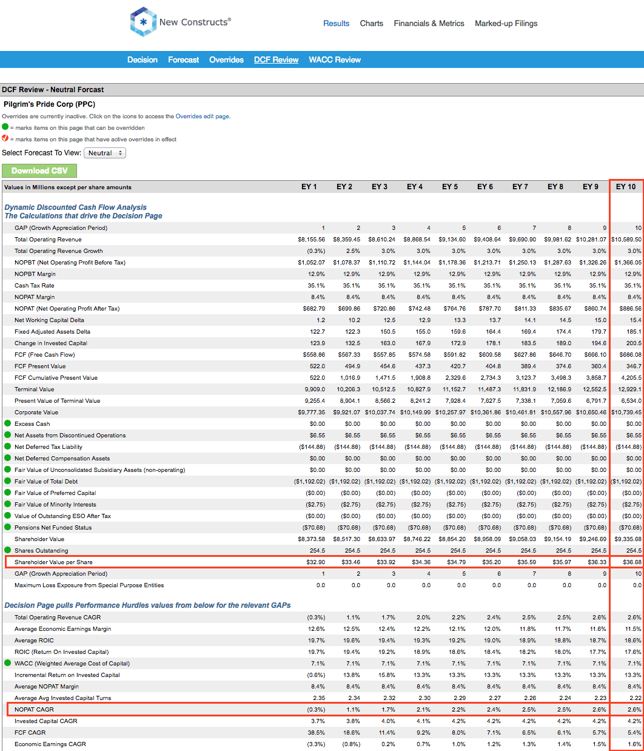Image resolution: width=644 pixels, height=751 pixels.
Task: Click the Download CSV button
Action: click(39, 170)
